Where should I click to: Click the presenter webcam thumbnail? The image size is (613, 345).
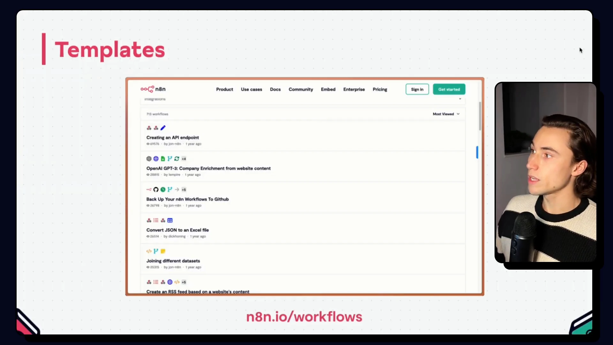click(545, 172)
